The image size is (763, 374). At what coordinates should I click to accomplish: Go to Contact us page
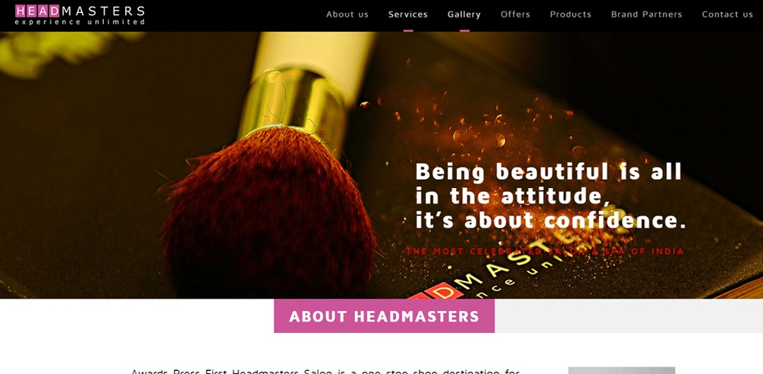tap(727, 14)
